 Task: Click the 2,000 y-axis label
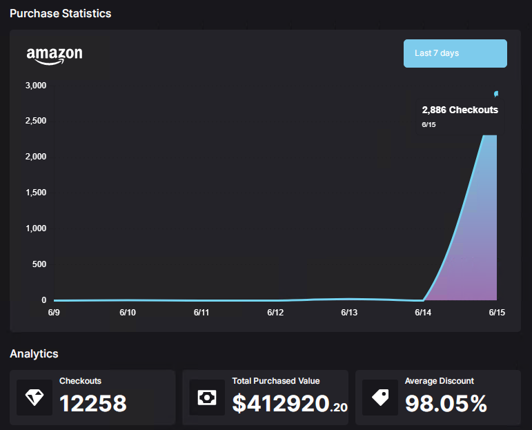click(x=36, y=157)
